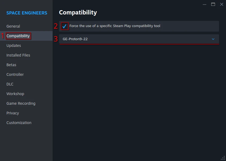This screenshot has height=161, width=226.
Task: Select the Compatibility sidebar entry
Action: [x=18, y=36]
